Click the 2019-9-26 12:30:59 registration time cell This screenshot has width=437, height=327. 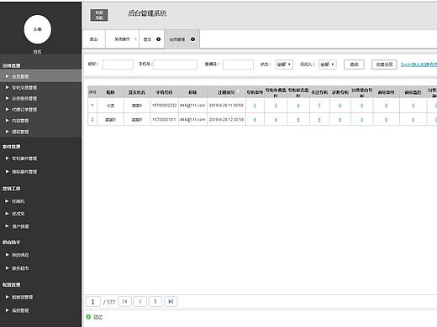pyautogui.click(x=226, y=120)
